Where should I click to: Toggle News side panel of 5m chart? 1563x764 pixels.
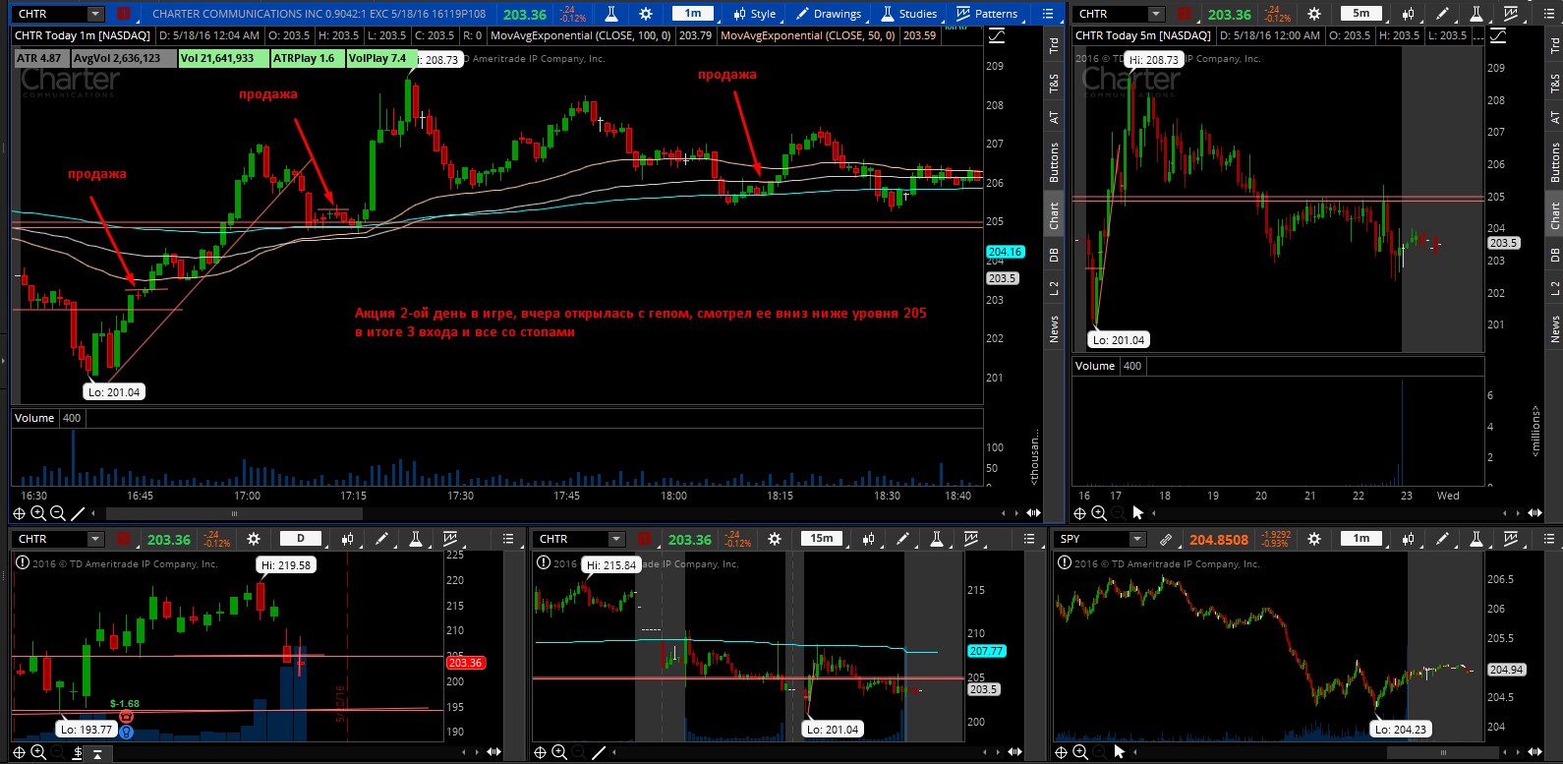pyautogui.click(x=1554, y=328)
